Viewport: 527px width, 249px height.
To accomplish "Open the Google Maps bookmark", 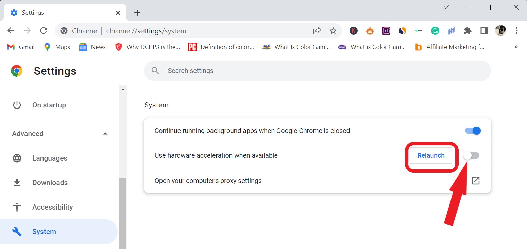I will click(56, 47).
